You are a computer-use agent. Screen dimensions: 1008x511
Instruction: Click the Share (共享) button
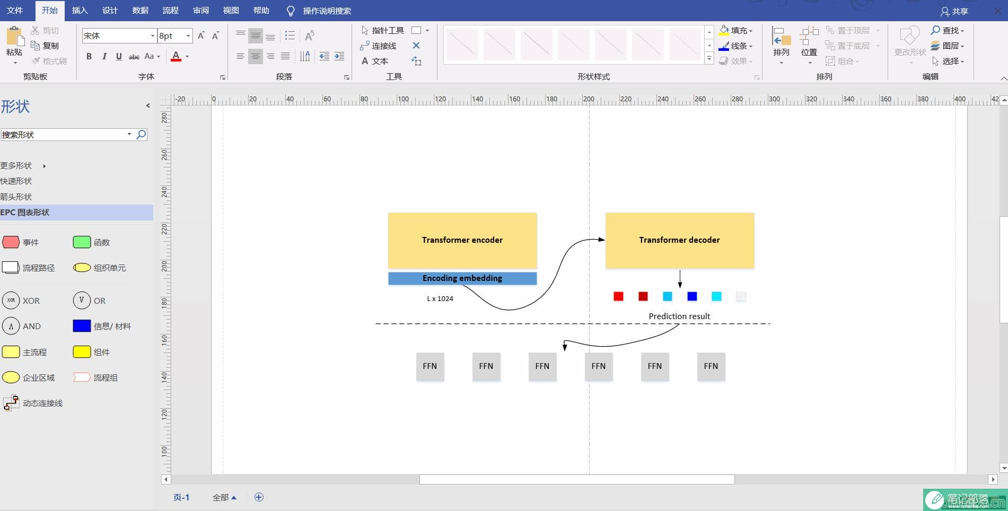(x=954, y=11)
